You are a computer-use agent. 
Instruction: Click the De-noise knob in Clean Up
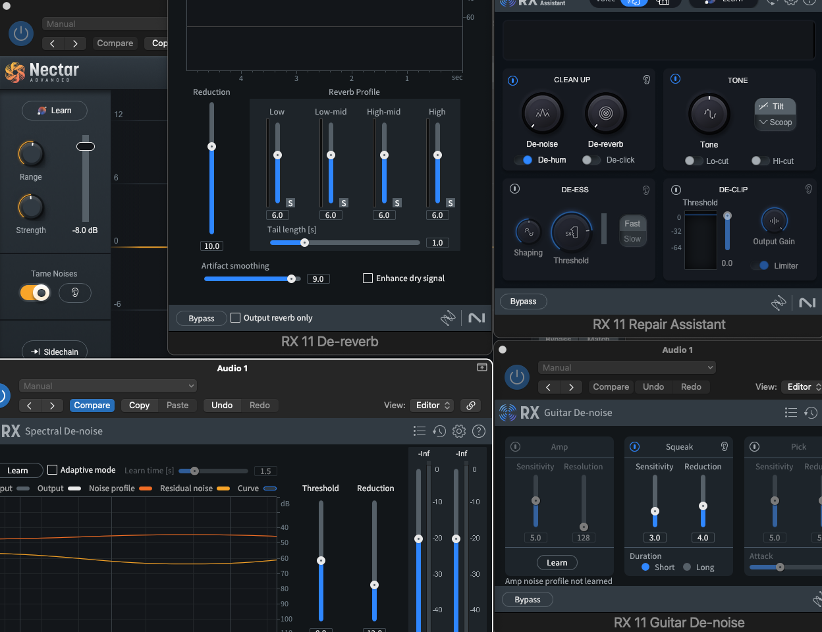tap(542, 114)
